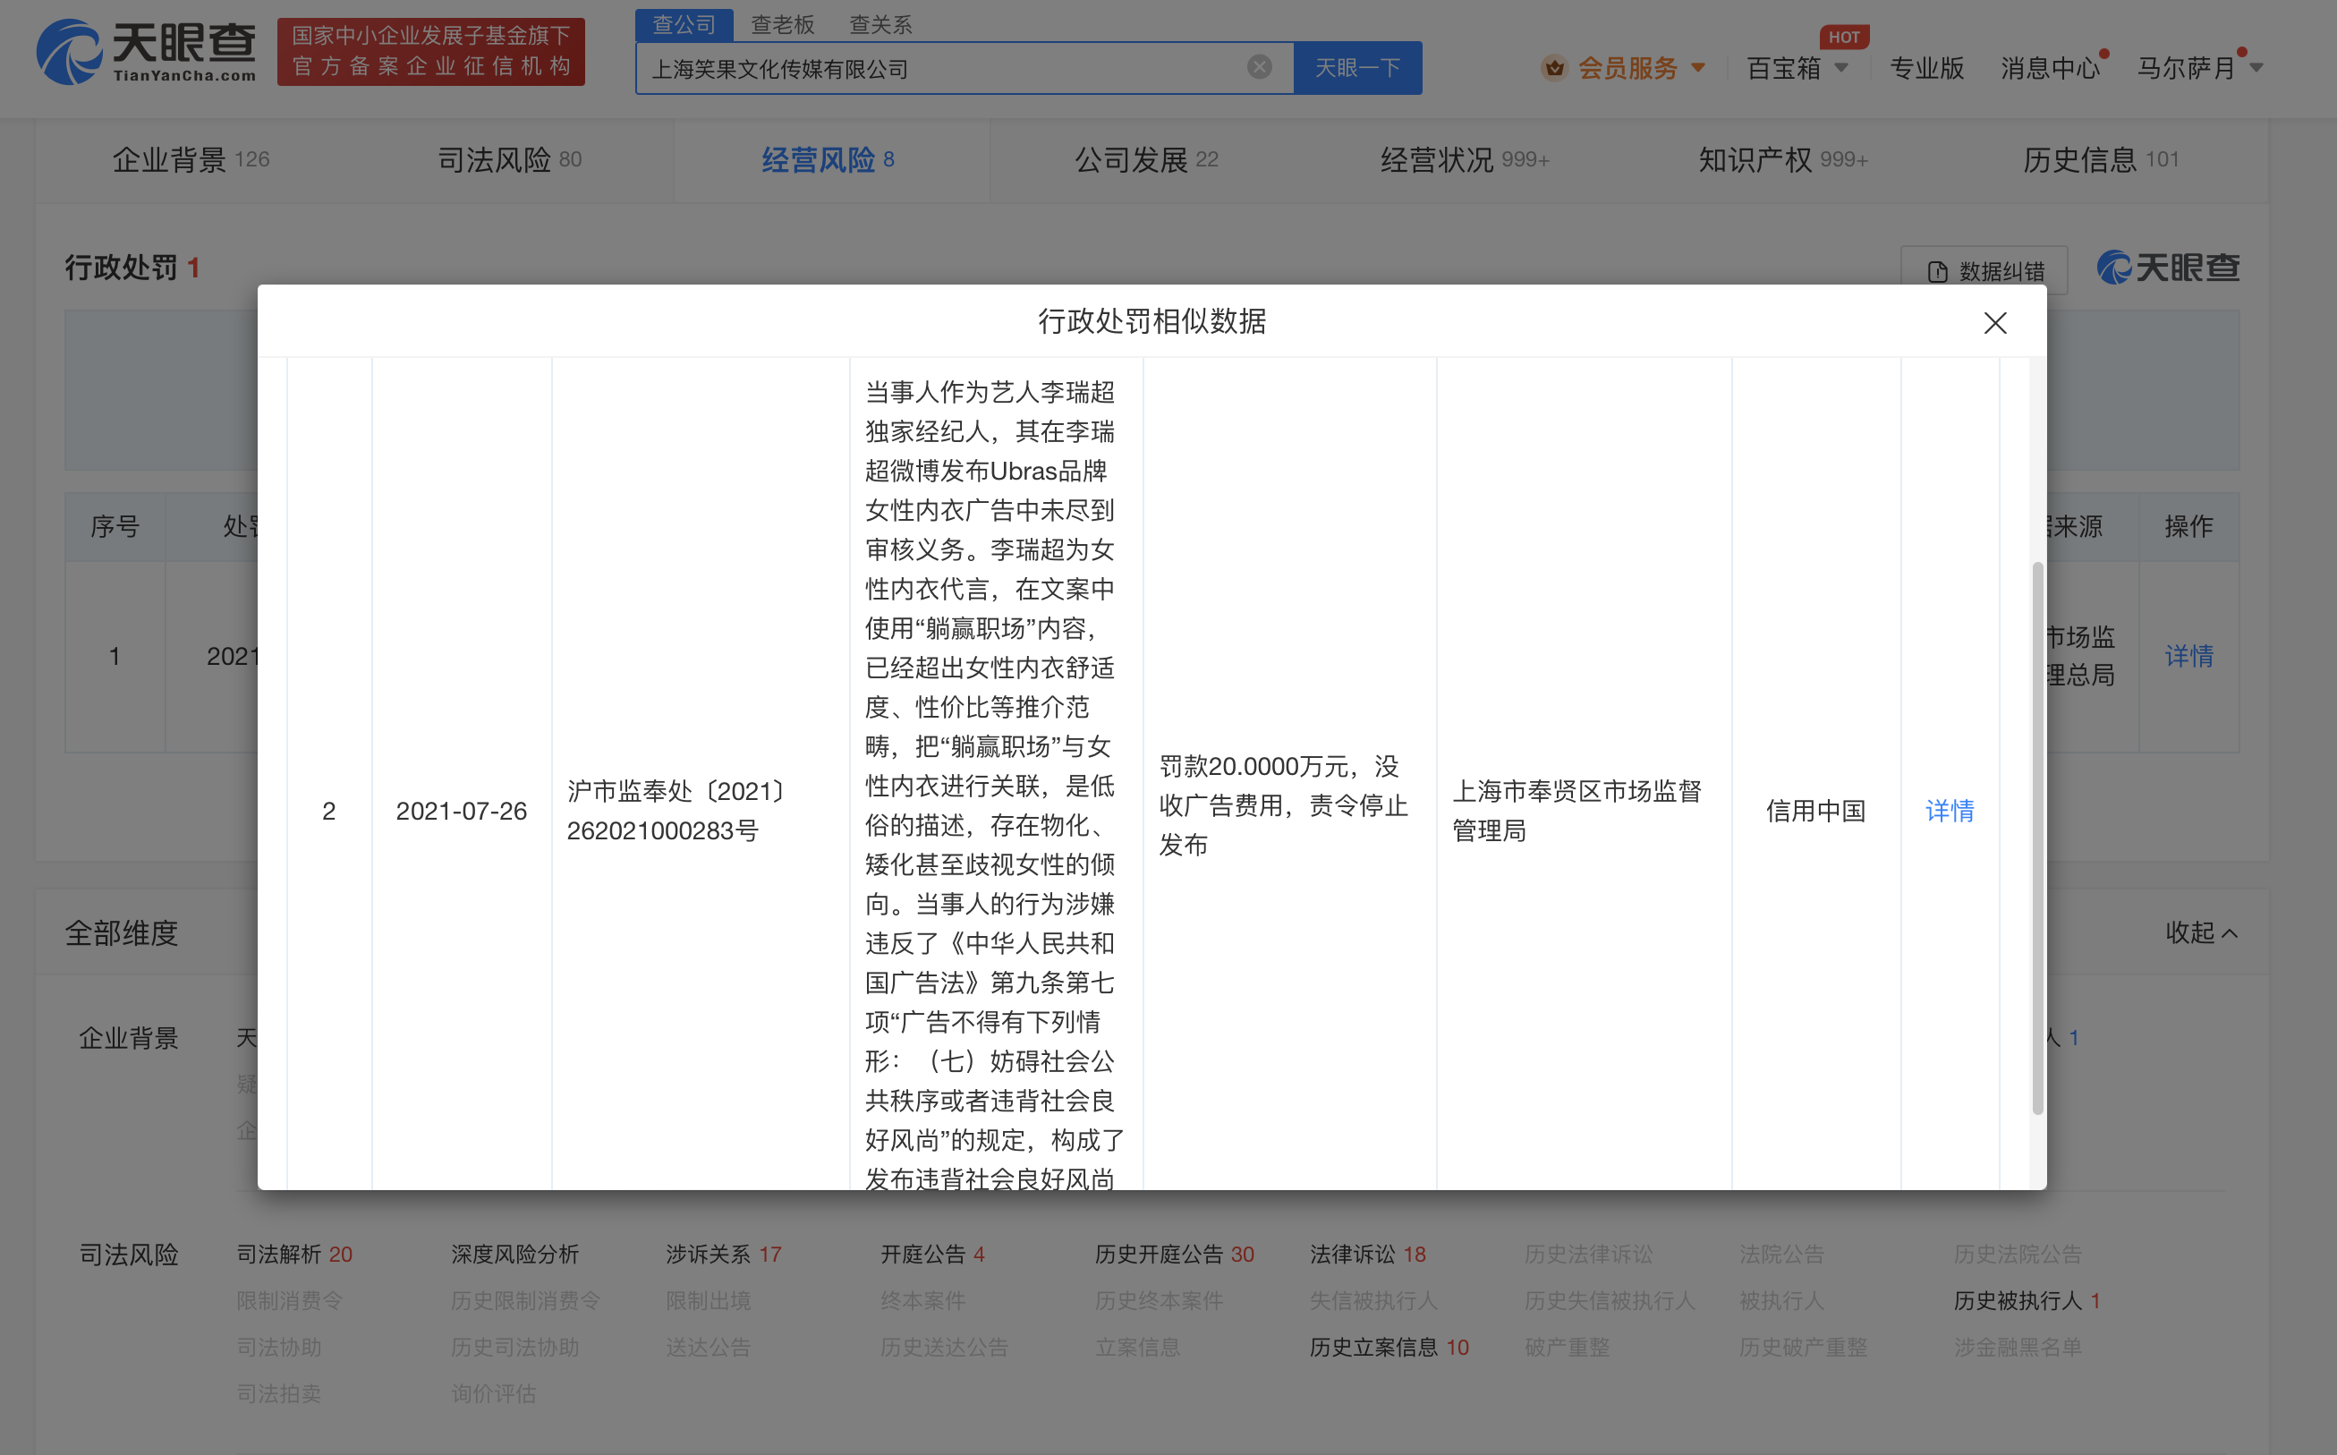The height and width of the screenshot is (1455, 2337).
Task: Close the 行政处罚相似数据 dialog
Action: [x=1995, y=323]
